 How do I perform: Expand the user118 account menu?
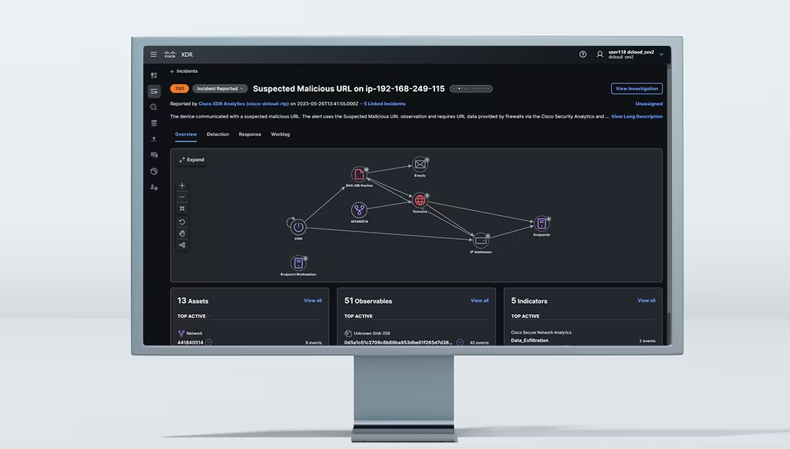click(x=661, y=54)
